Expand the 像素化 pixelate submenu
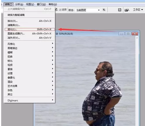 [x=29, y=78]
